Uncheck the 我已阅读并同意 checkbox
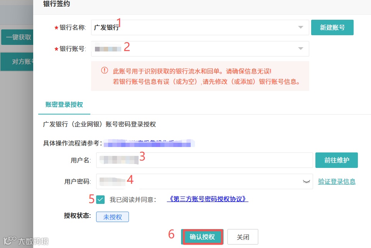Screen dimensions: 371x248 pos(100,200)
